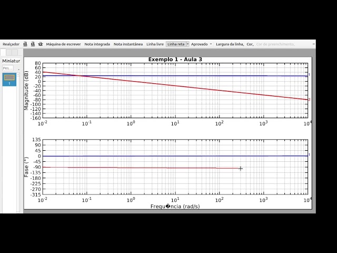The width and height of the screenshot is (337, 253).
Task: Expand the toolbar overflow chevron
Action: (314, 44)
